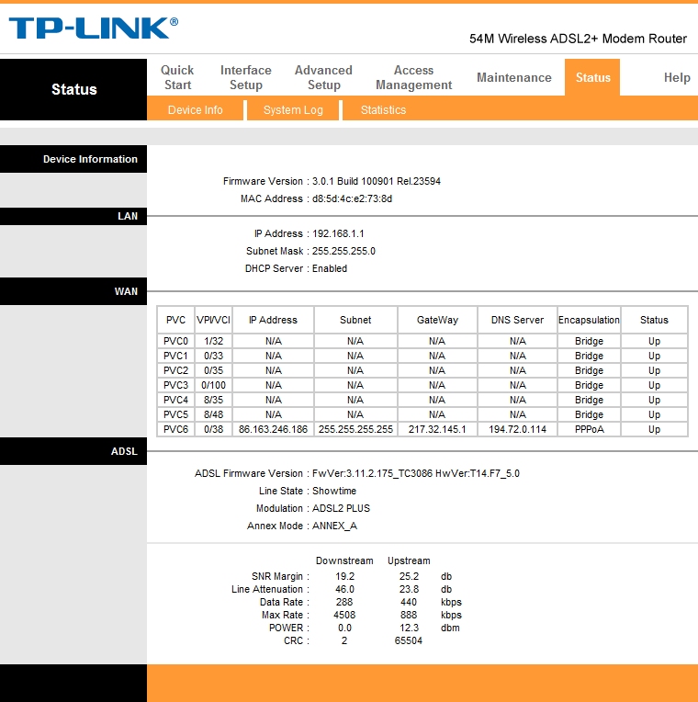Image resolution: width=698 pixels, height=702 pixels.
Task: Click upstream POWER value 12.3
Action: pyautogui.click(x=409, y=628)
